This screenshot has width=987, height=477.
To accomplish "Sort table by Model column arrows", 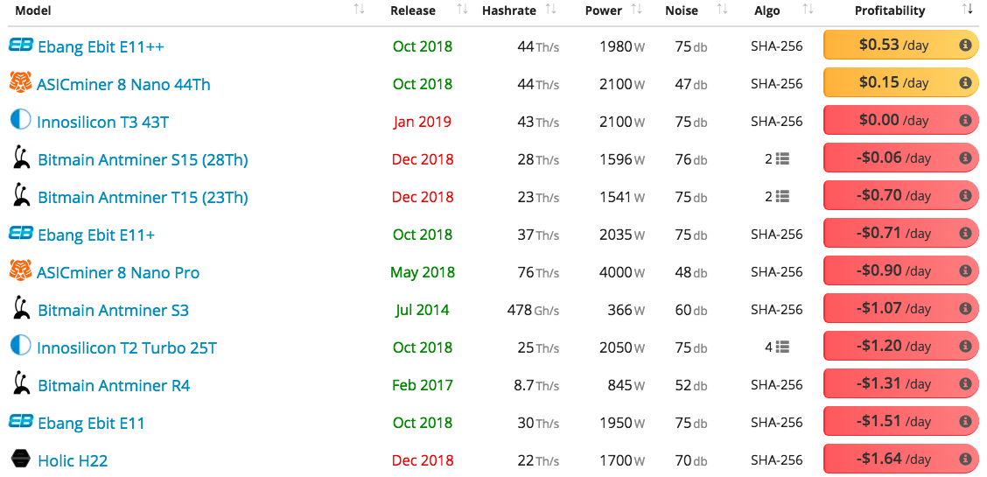I will 360,10.
